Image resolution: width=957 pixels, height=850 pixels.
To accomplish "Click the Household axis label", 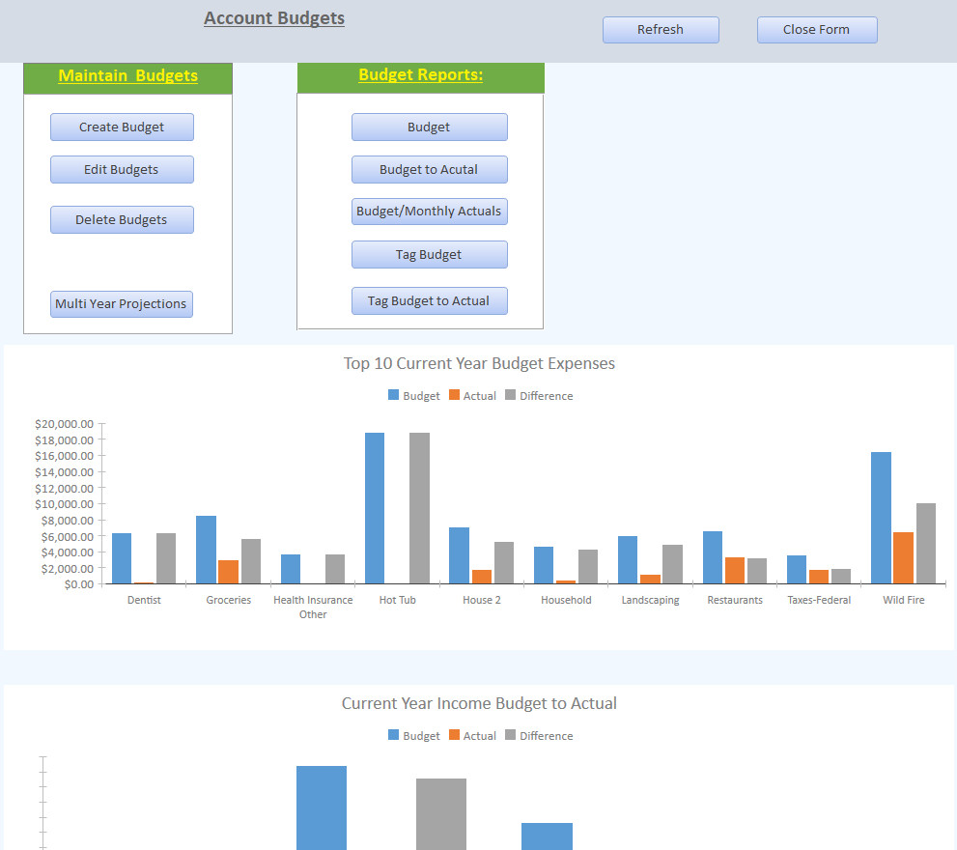I will click(566, 600).
